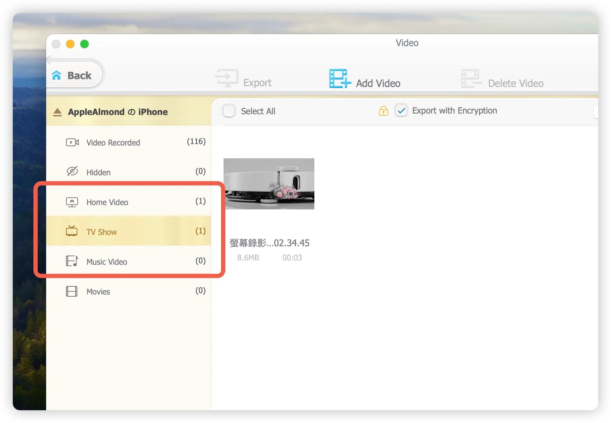Click the Hidden crossed-eye icon
Screen dimensions: 611x423
[x=72, y=171]
